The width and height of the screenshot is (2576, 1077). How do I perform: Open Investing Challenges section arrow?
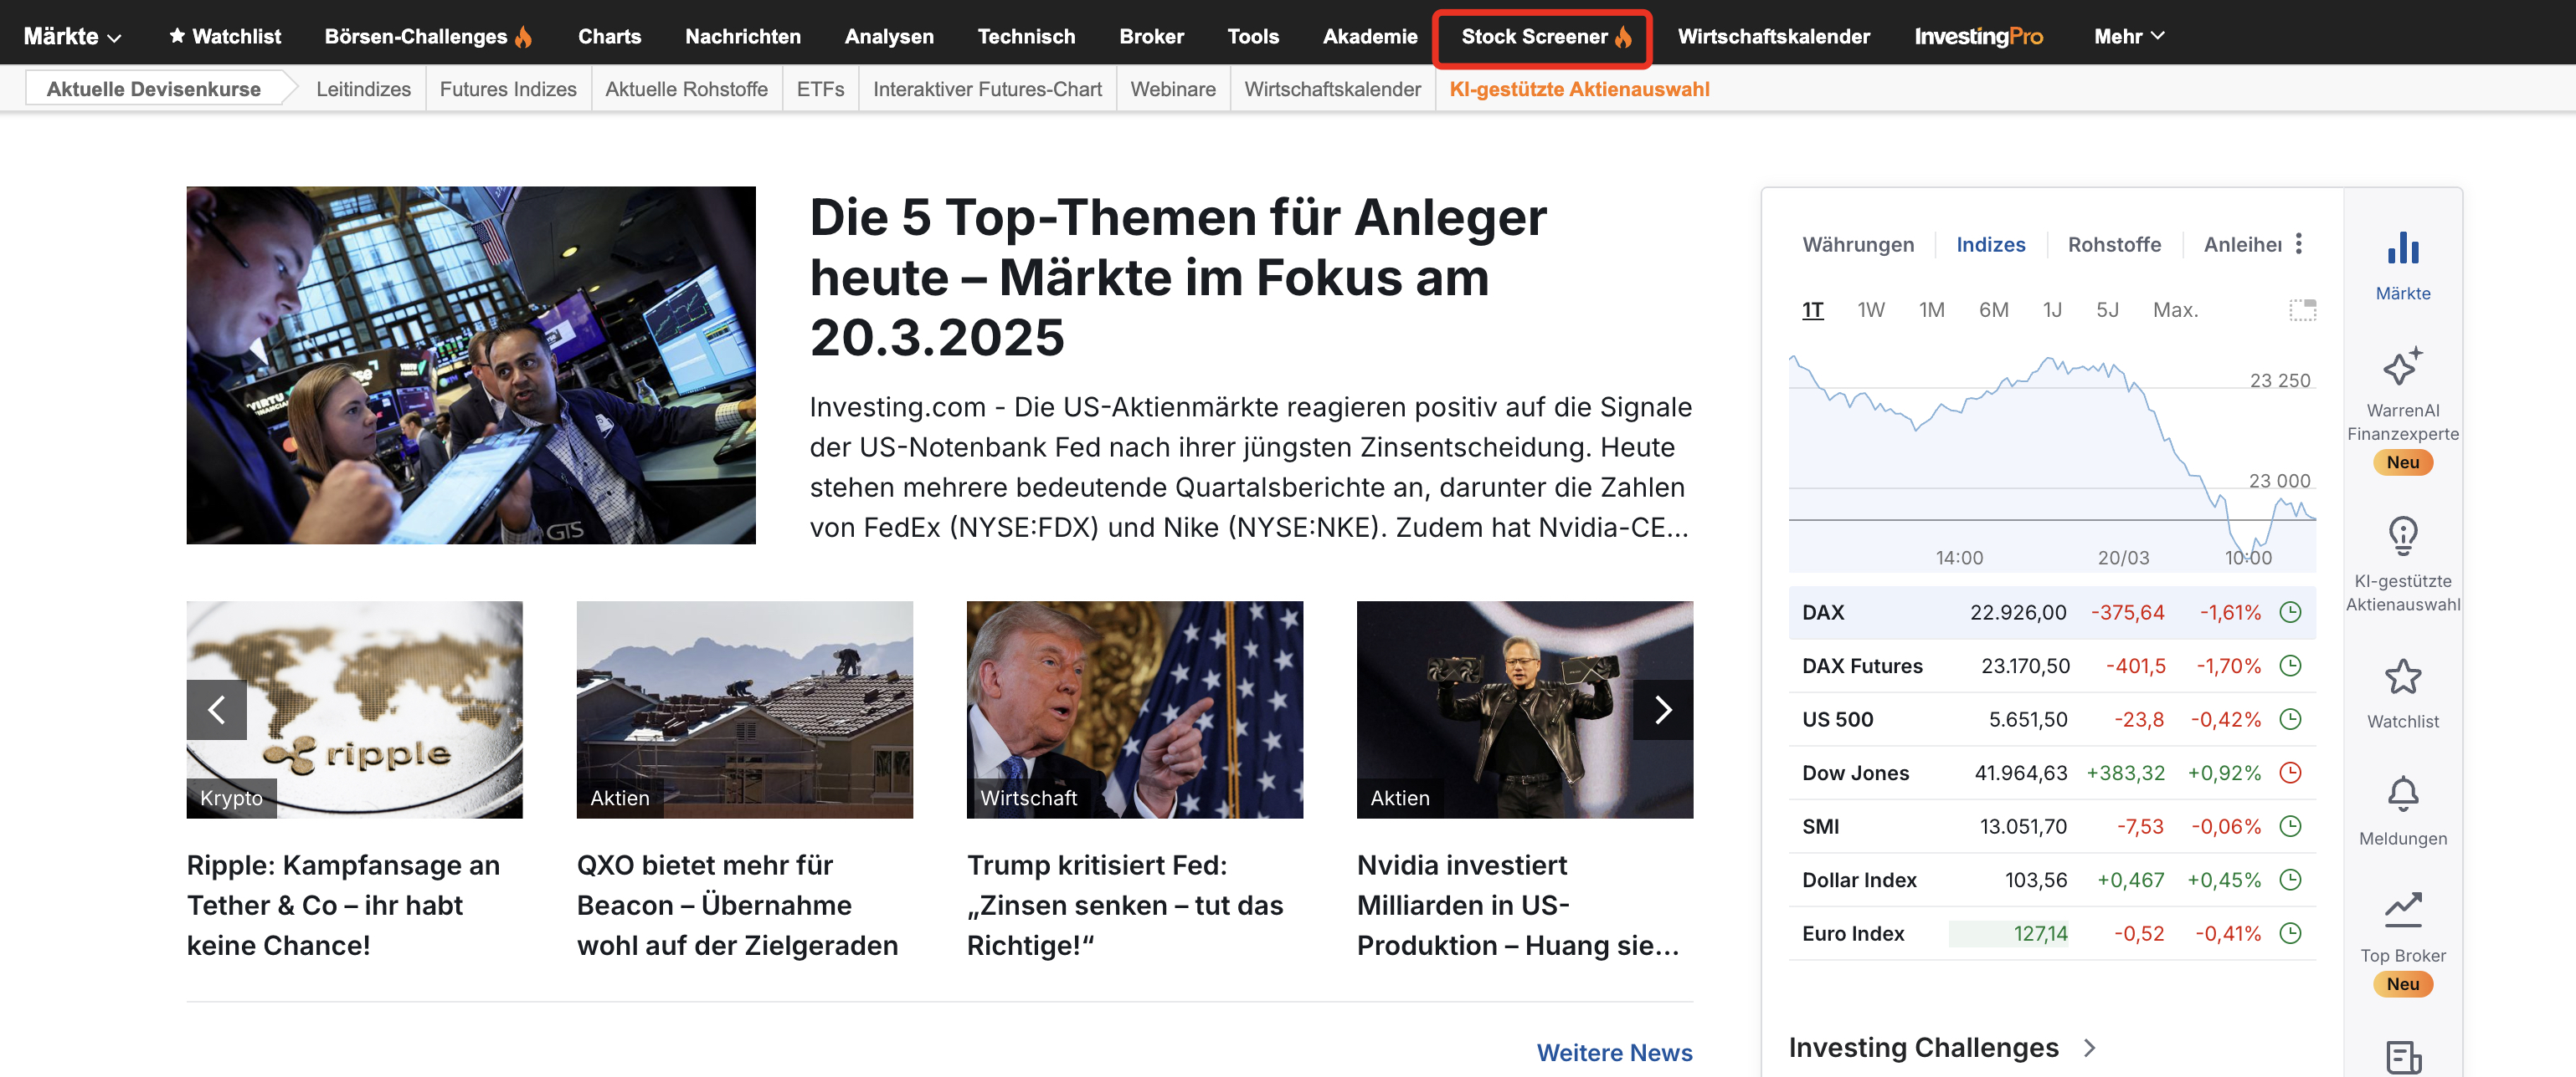point(2089,1048)
